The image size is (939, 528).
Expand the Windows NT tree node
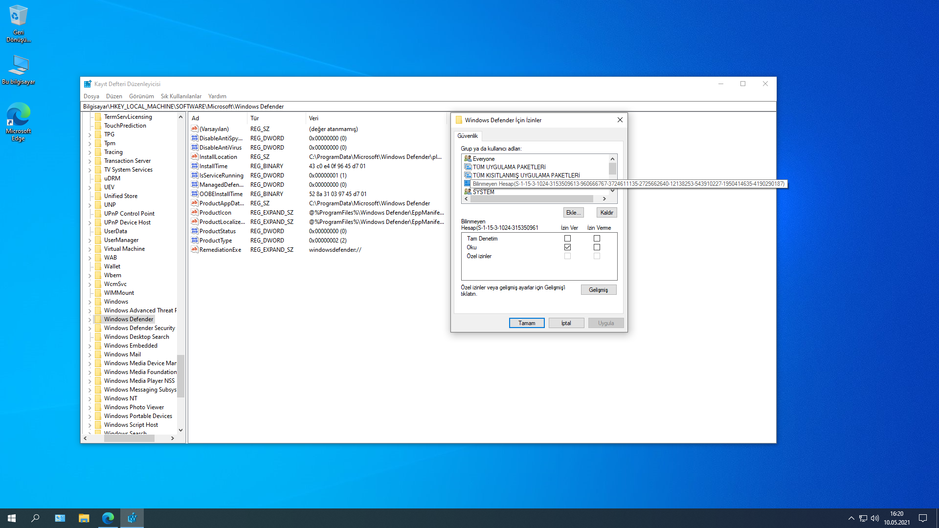click(x=90, y=399)
